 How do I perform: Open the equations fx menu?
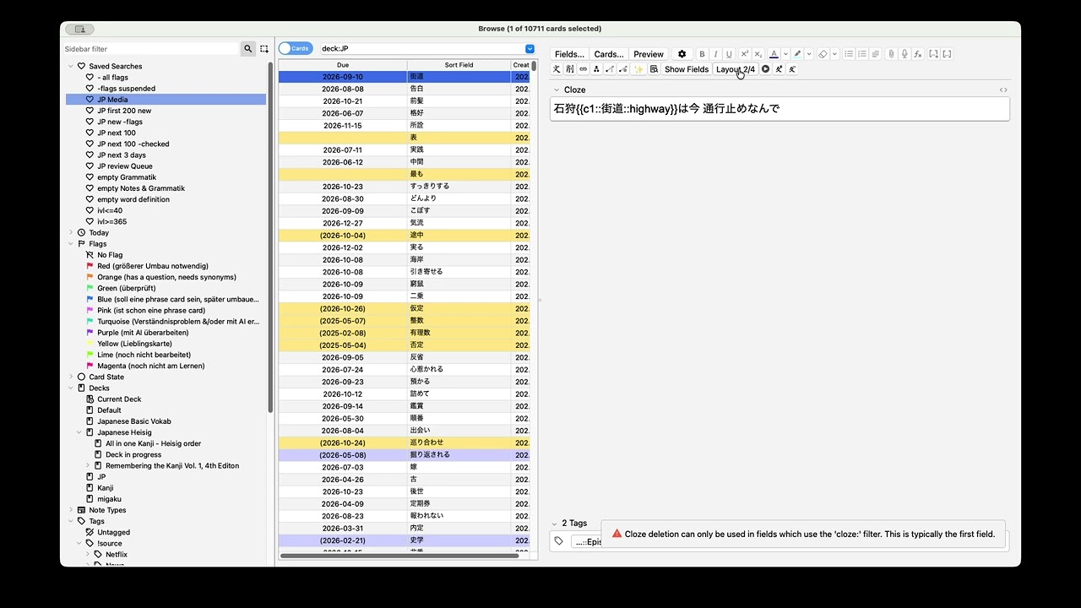917,54
